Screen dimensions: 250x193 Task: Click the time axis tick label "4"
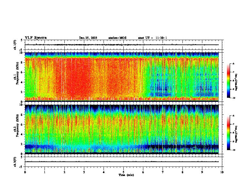pyautogui.click(x=104, y=172)
